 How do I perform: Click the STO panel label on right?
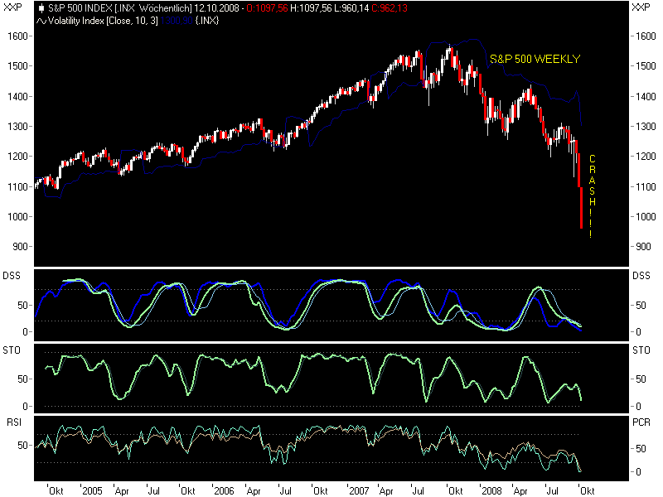coord(641,350)
